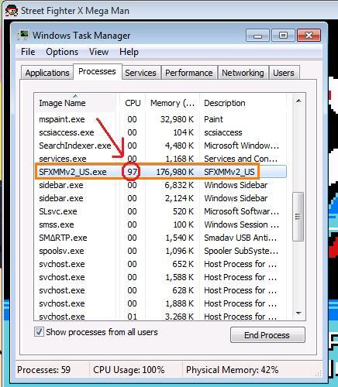
Task: Select the Processes tab
Action: [97, 71]
